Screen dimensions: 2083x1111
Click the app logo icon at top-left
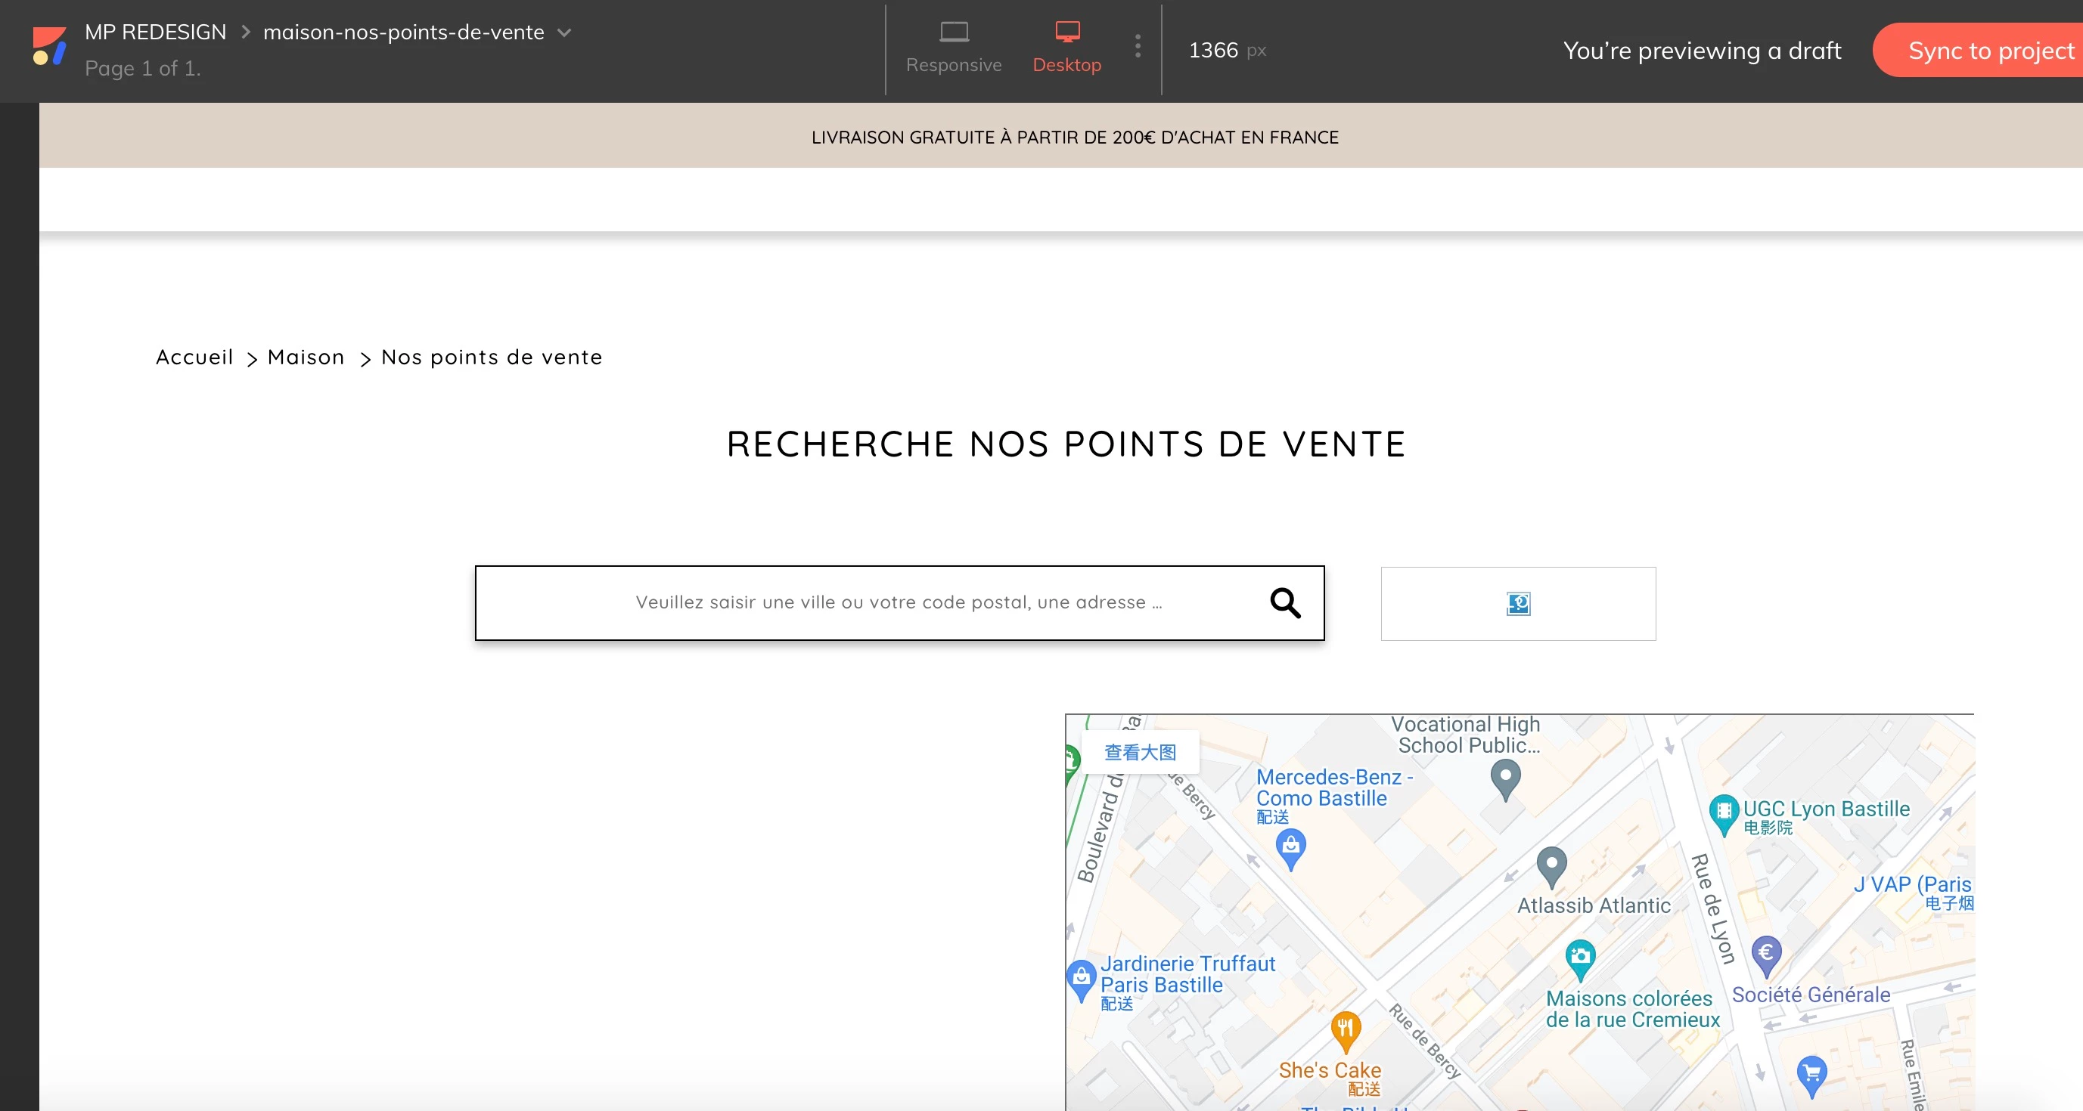coord(48,46)
